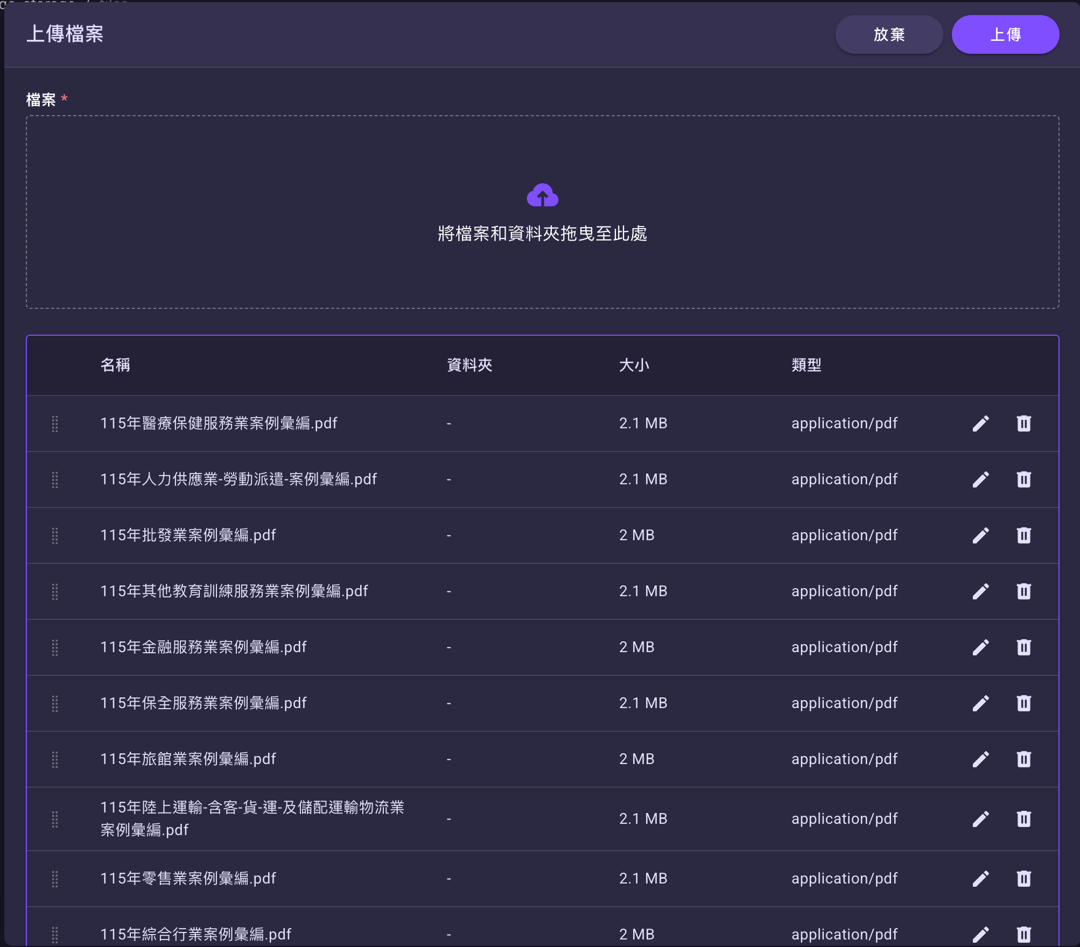Click the 上傳檔案 dialog title
Image resolution: width=1080 pixels, height=947 pixels.
point(65,34)
